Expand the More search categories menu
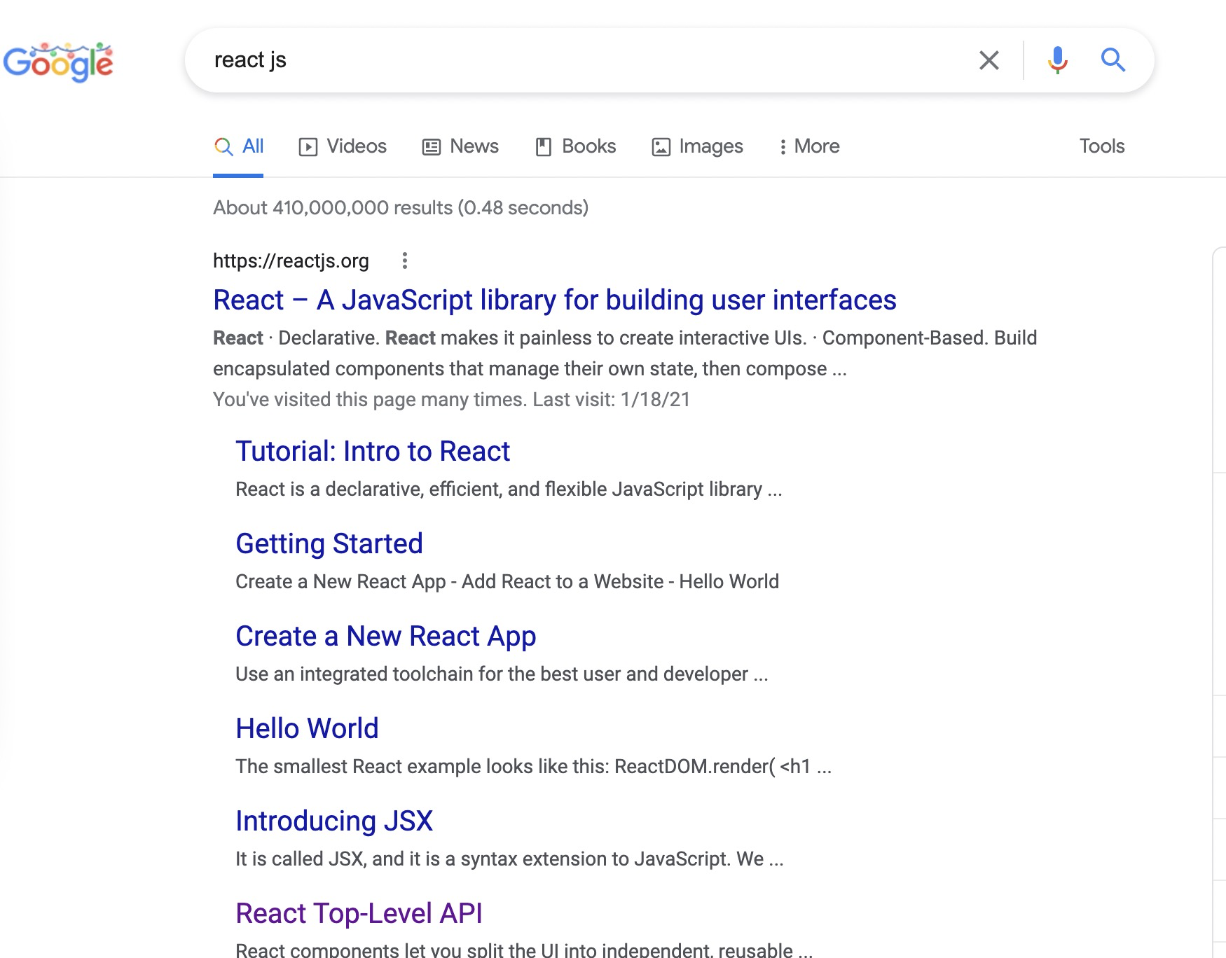The height and width of the screenshot is (958, 1226). 809,146
